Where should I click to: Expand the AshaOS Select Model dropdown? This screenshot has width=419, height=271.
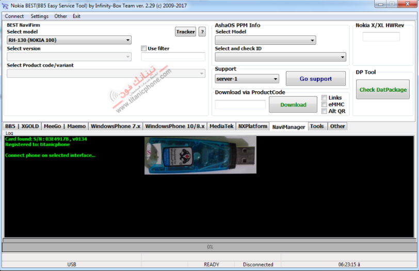(x=265, y=40)
